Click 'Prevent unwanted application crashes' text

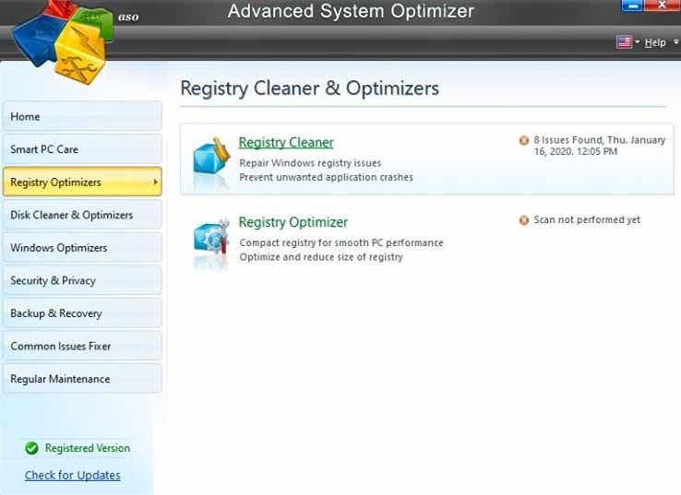[x=326, y=177]
